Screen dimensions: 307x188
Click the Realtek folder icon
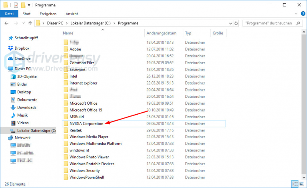point(66,130)
